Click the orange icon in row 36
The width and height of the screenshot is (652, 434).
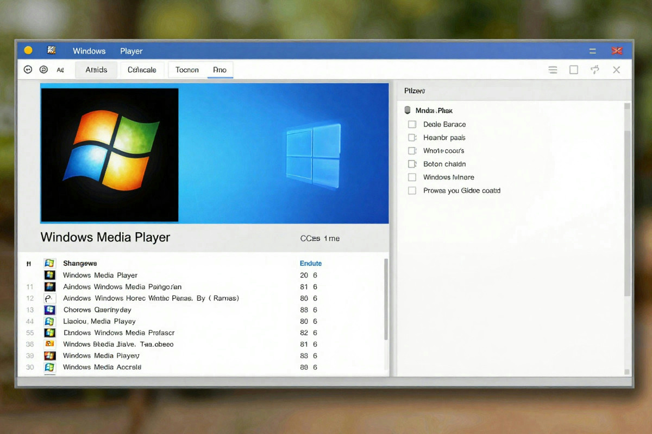50,344
